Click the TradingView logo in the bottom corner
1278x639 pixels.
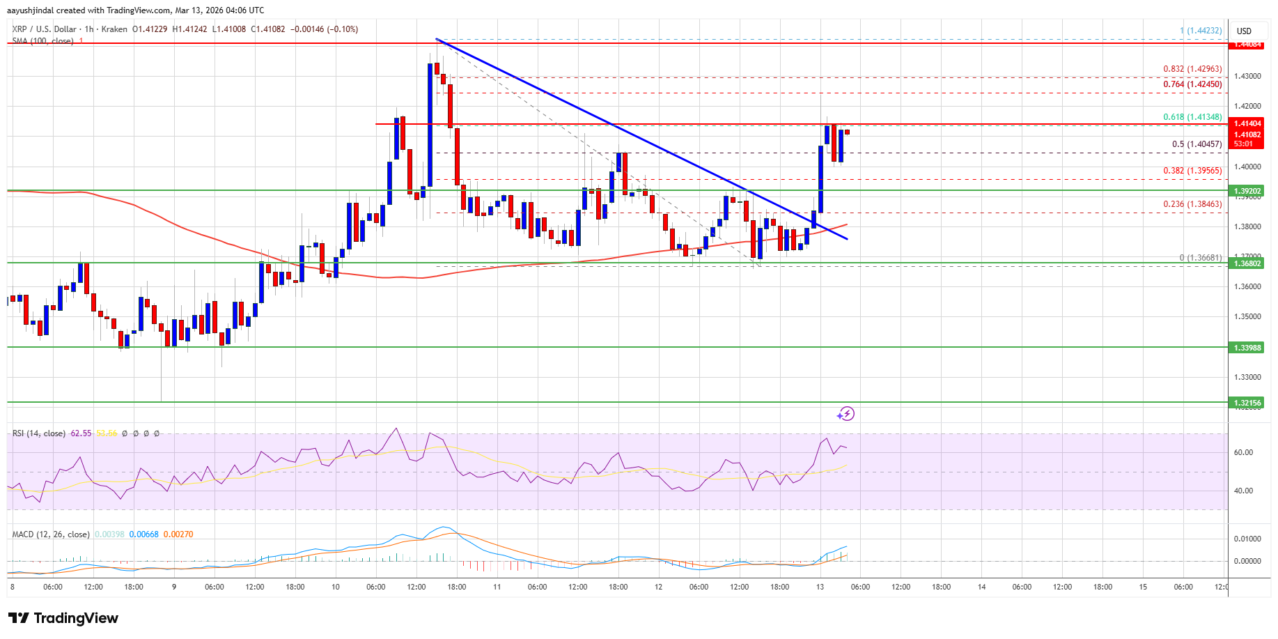tap(63, 618)
